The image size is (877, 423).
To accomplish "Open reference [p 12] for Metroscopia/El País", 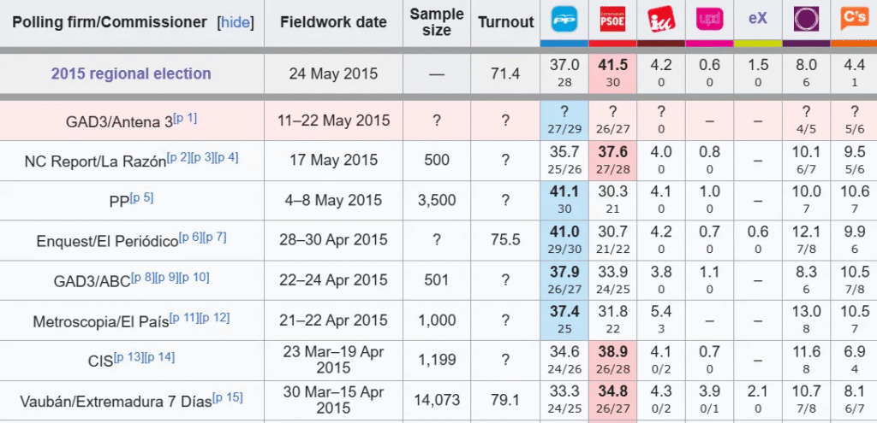I will click(x=216, y=317).
